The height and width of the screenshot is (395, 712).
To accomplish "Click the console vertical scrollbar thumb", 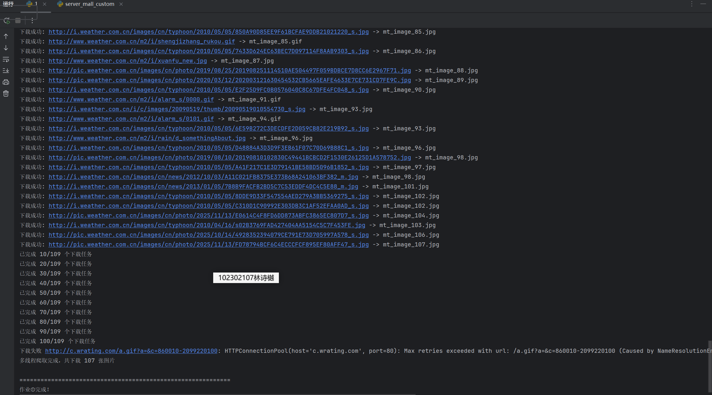I will 710,366.
